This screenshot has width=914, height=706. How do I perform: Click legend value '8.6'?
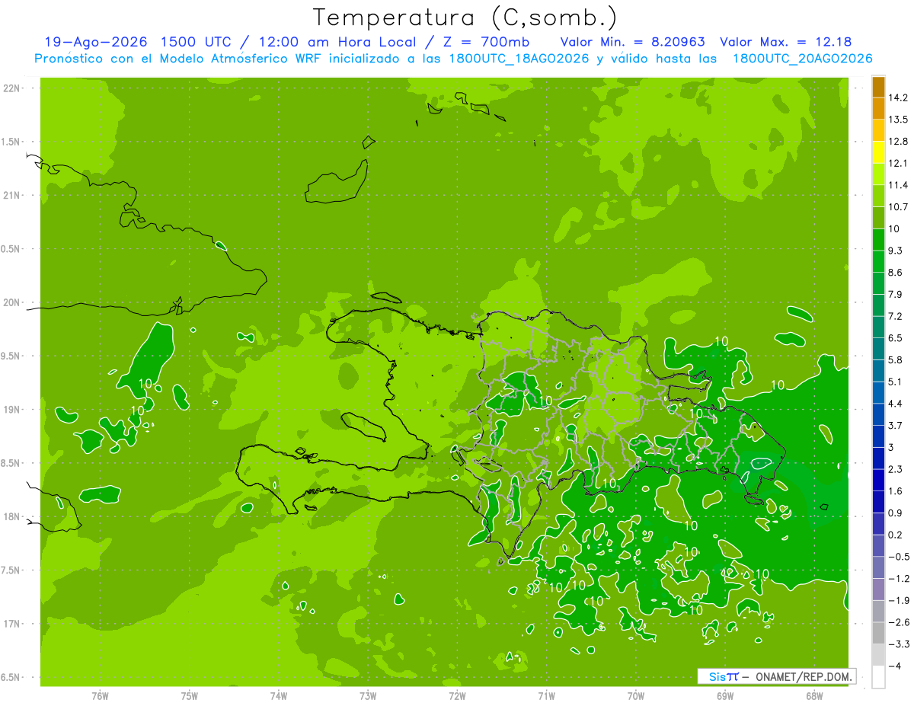pos(896,273)
